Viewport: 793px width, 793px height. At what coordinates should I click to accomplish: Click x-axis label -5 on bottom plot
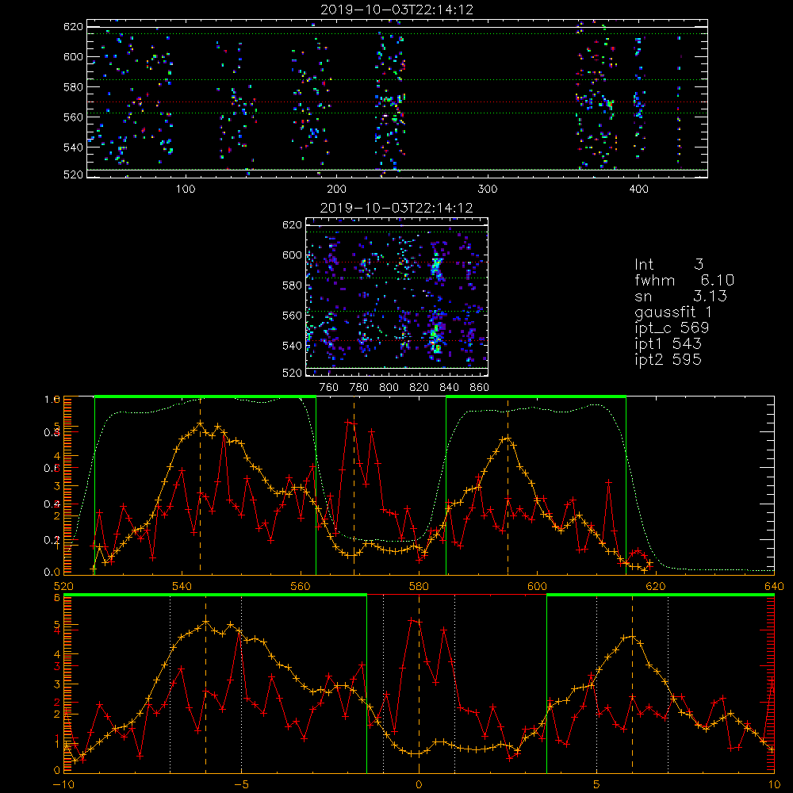pyautogui.click(x=242, y=784)
